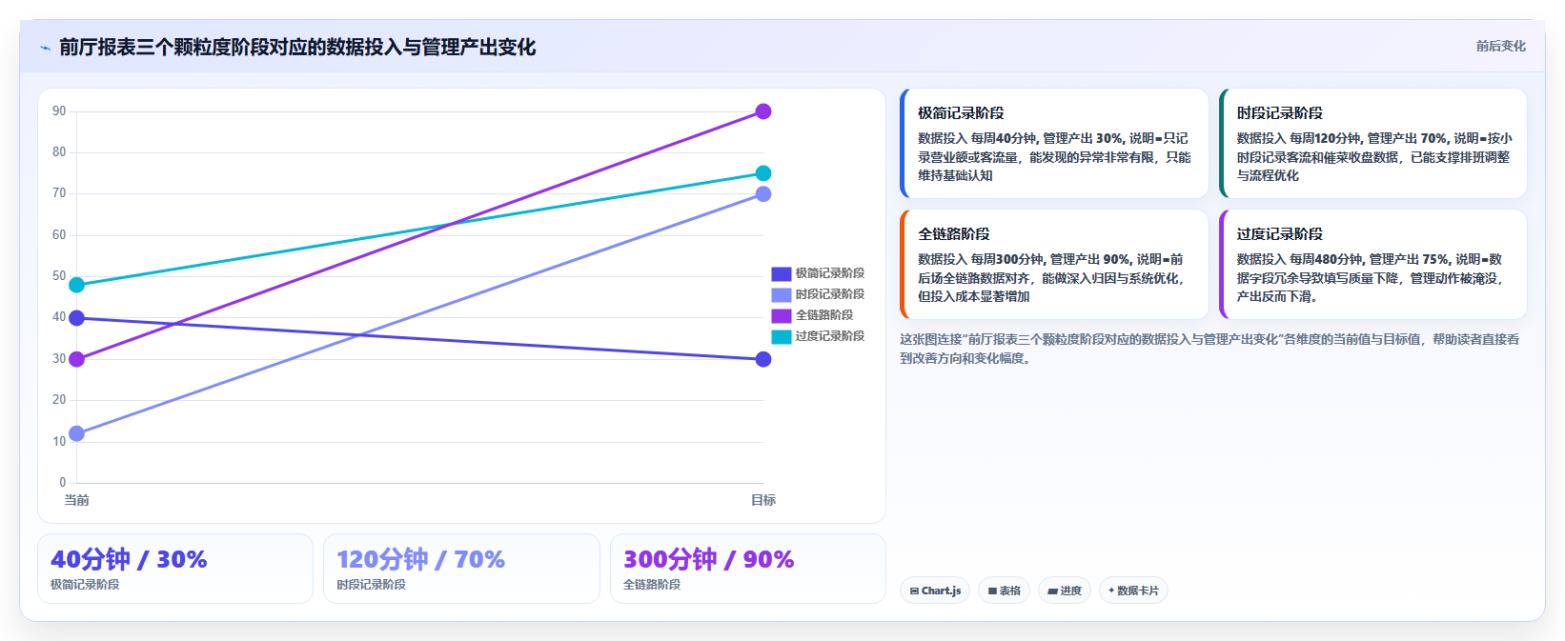This screenshot has height=641, width=1565.
Task: Click the 进度 tag chip
Action: coord(1065,591)
